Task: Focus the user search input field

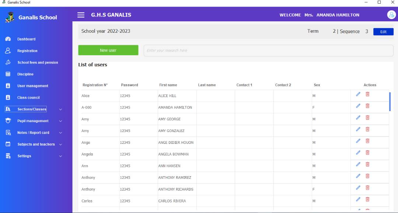Action: tap(269, 50)
